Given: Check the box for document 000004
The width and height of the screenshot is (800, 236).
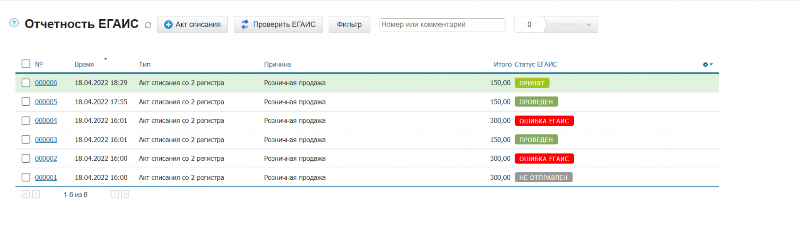Looking at the screenshot, I should (x=26, y=121).
